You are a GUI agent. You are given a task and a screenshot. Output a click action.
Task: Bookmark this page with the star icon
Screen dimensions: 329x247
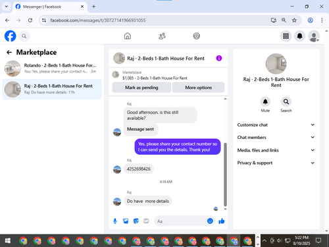(x=294, y=20)
